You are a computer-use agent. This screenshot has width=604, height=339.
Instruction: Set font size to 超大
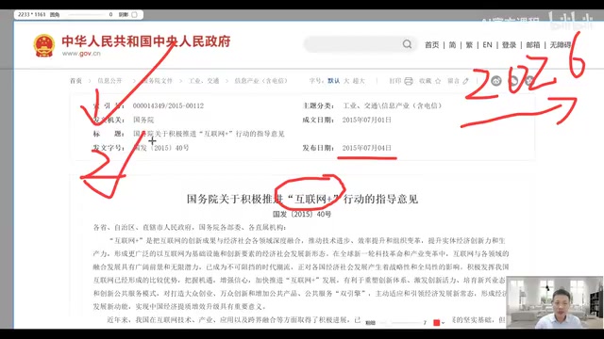point(359,81)
